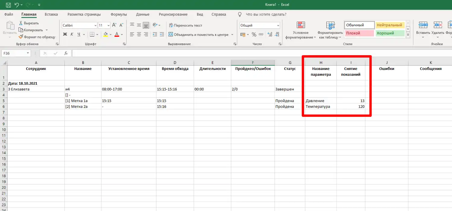Click the increase indent icon
Image resolution: width=452 pixels, height=211 pixels.
pyautogui.click(x=162, y=34)
